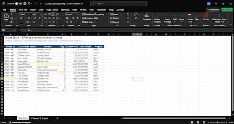Image resolution: width=234 pixels, height=124 pixels.
Task: Toggle Align Left alignment
Action: pyautogui.click(x=45, y=18)
